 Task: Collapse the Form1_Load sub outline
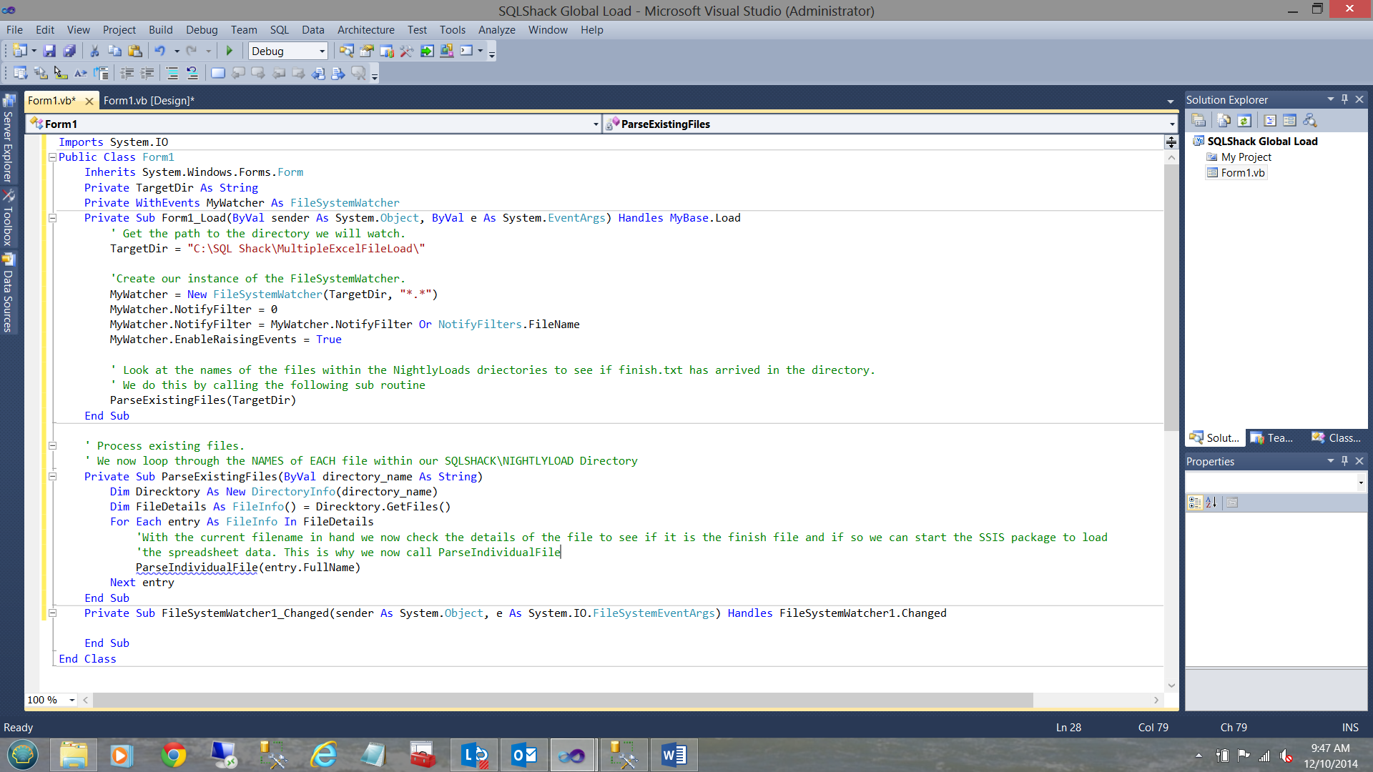click(x=52, y=218)
